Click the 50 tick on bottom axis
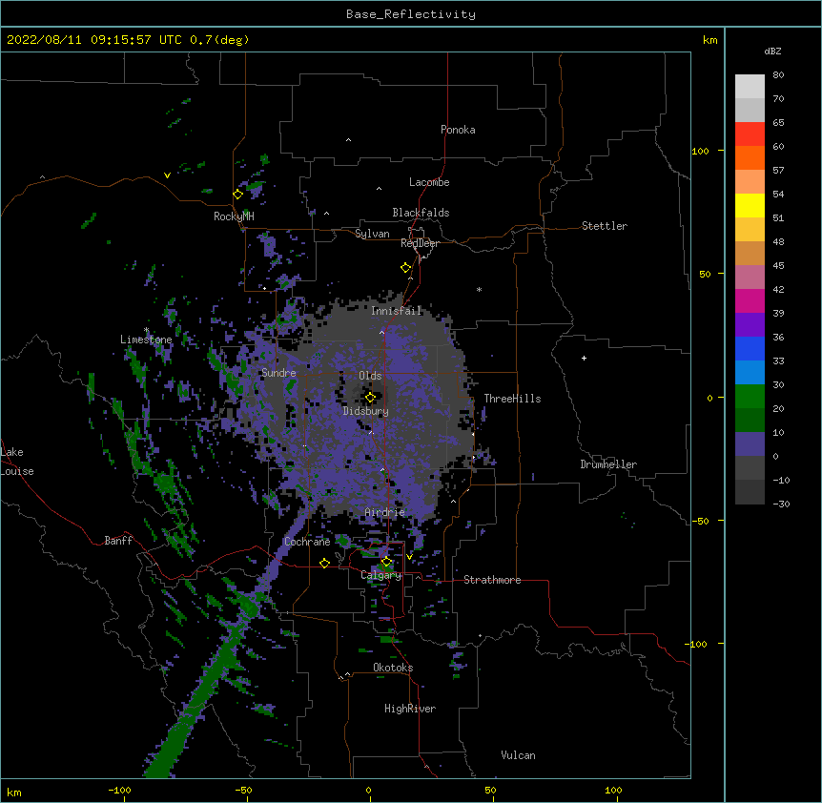Image resolution: width=822 pixels, height=803 pixels. [x=490, y=790]
